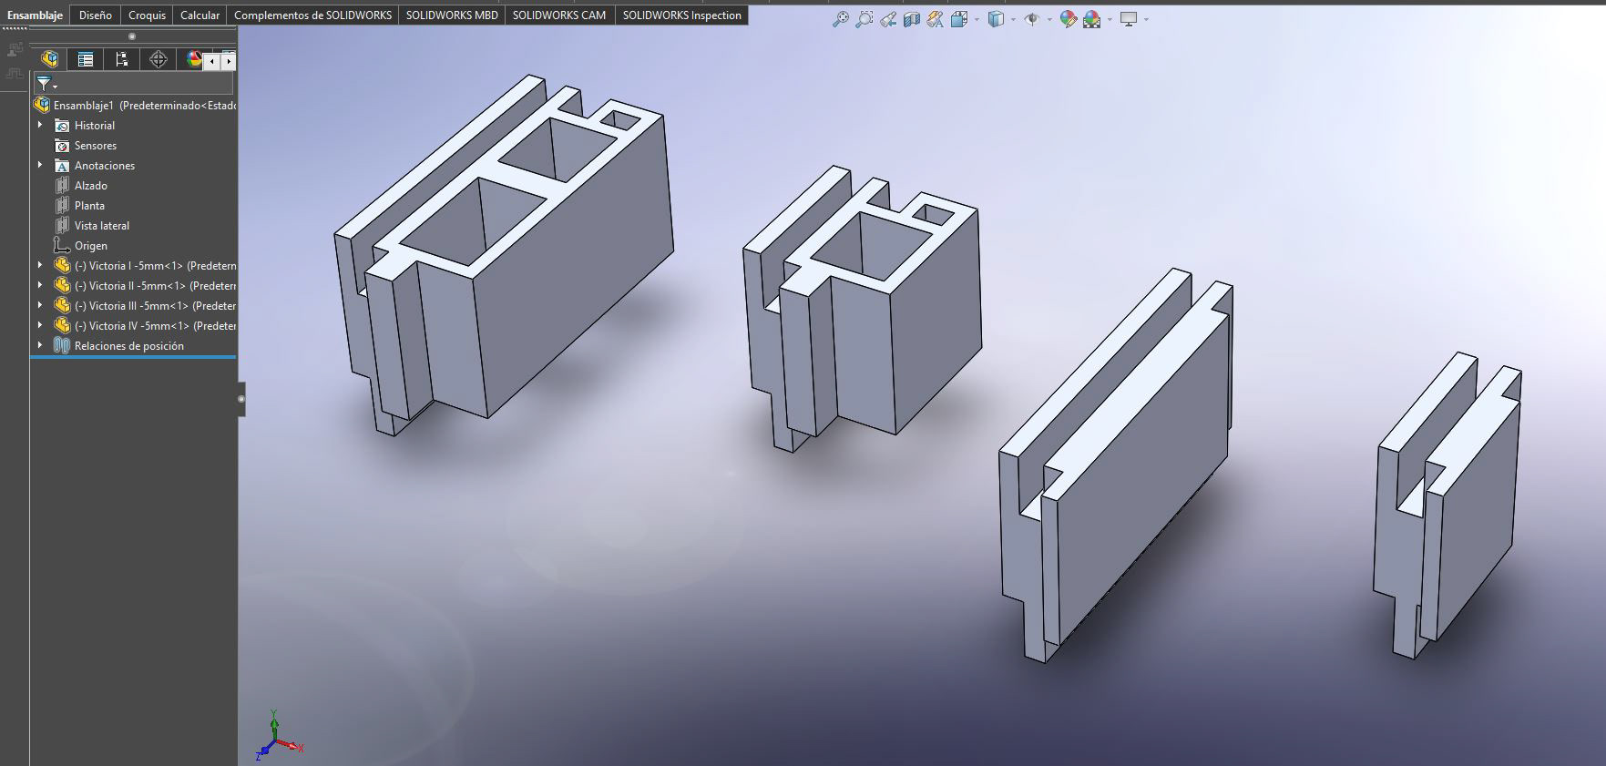Click the XYZ triad in viewport corner

tap(277, 736)
